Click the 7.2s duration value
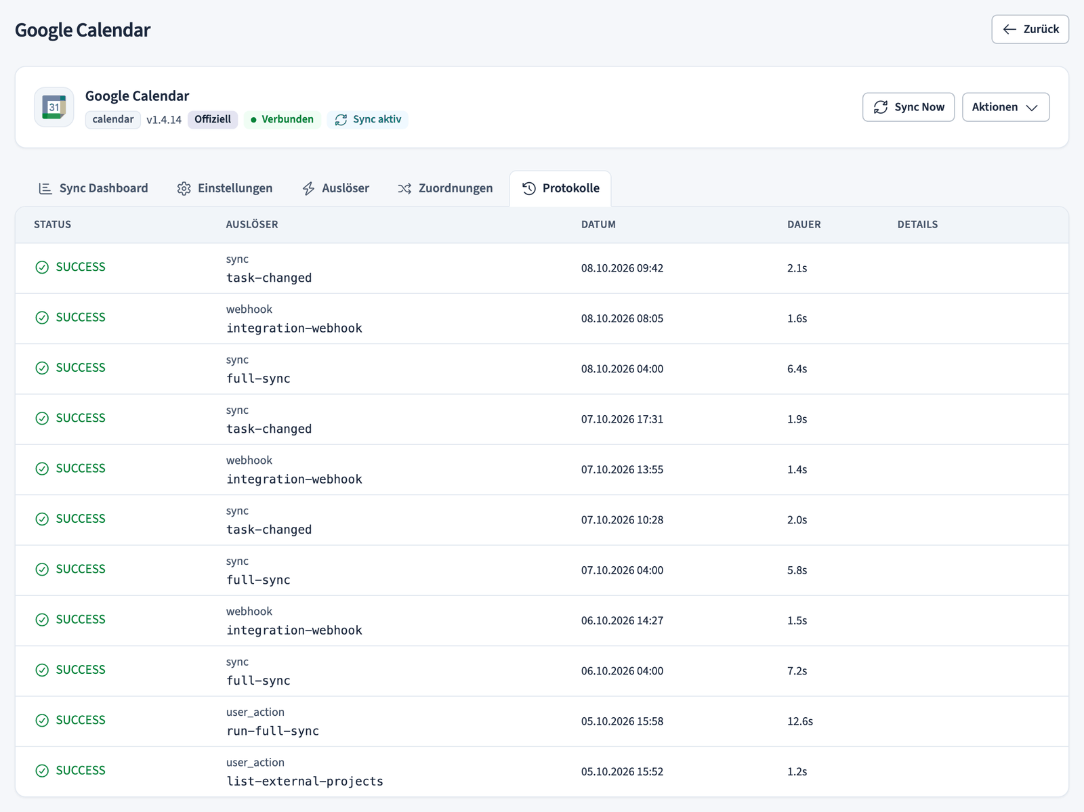This screenshot has width=1084, height=812. [797, 671]
